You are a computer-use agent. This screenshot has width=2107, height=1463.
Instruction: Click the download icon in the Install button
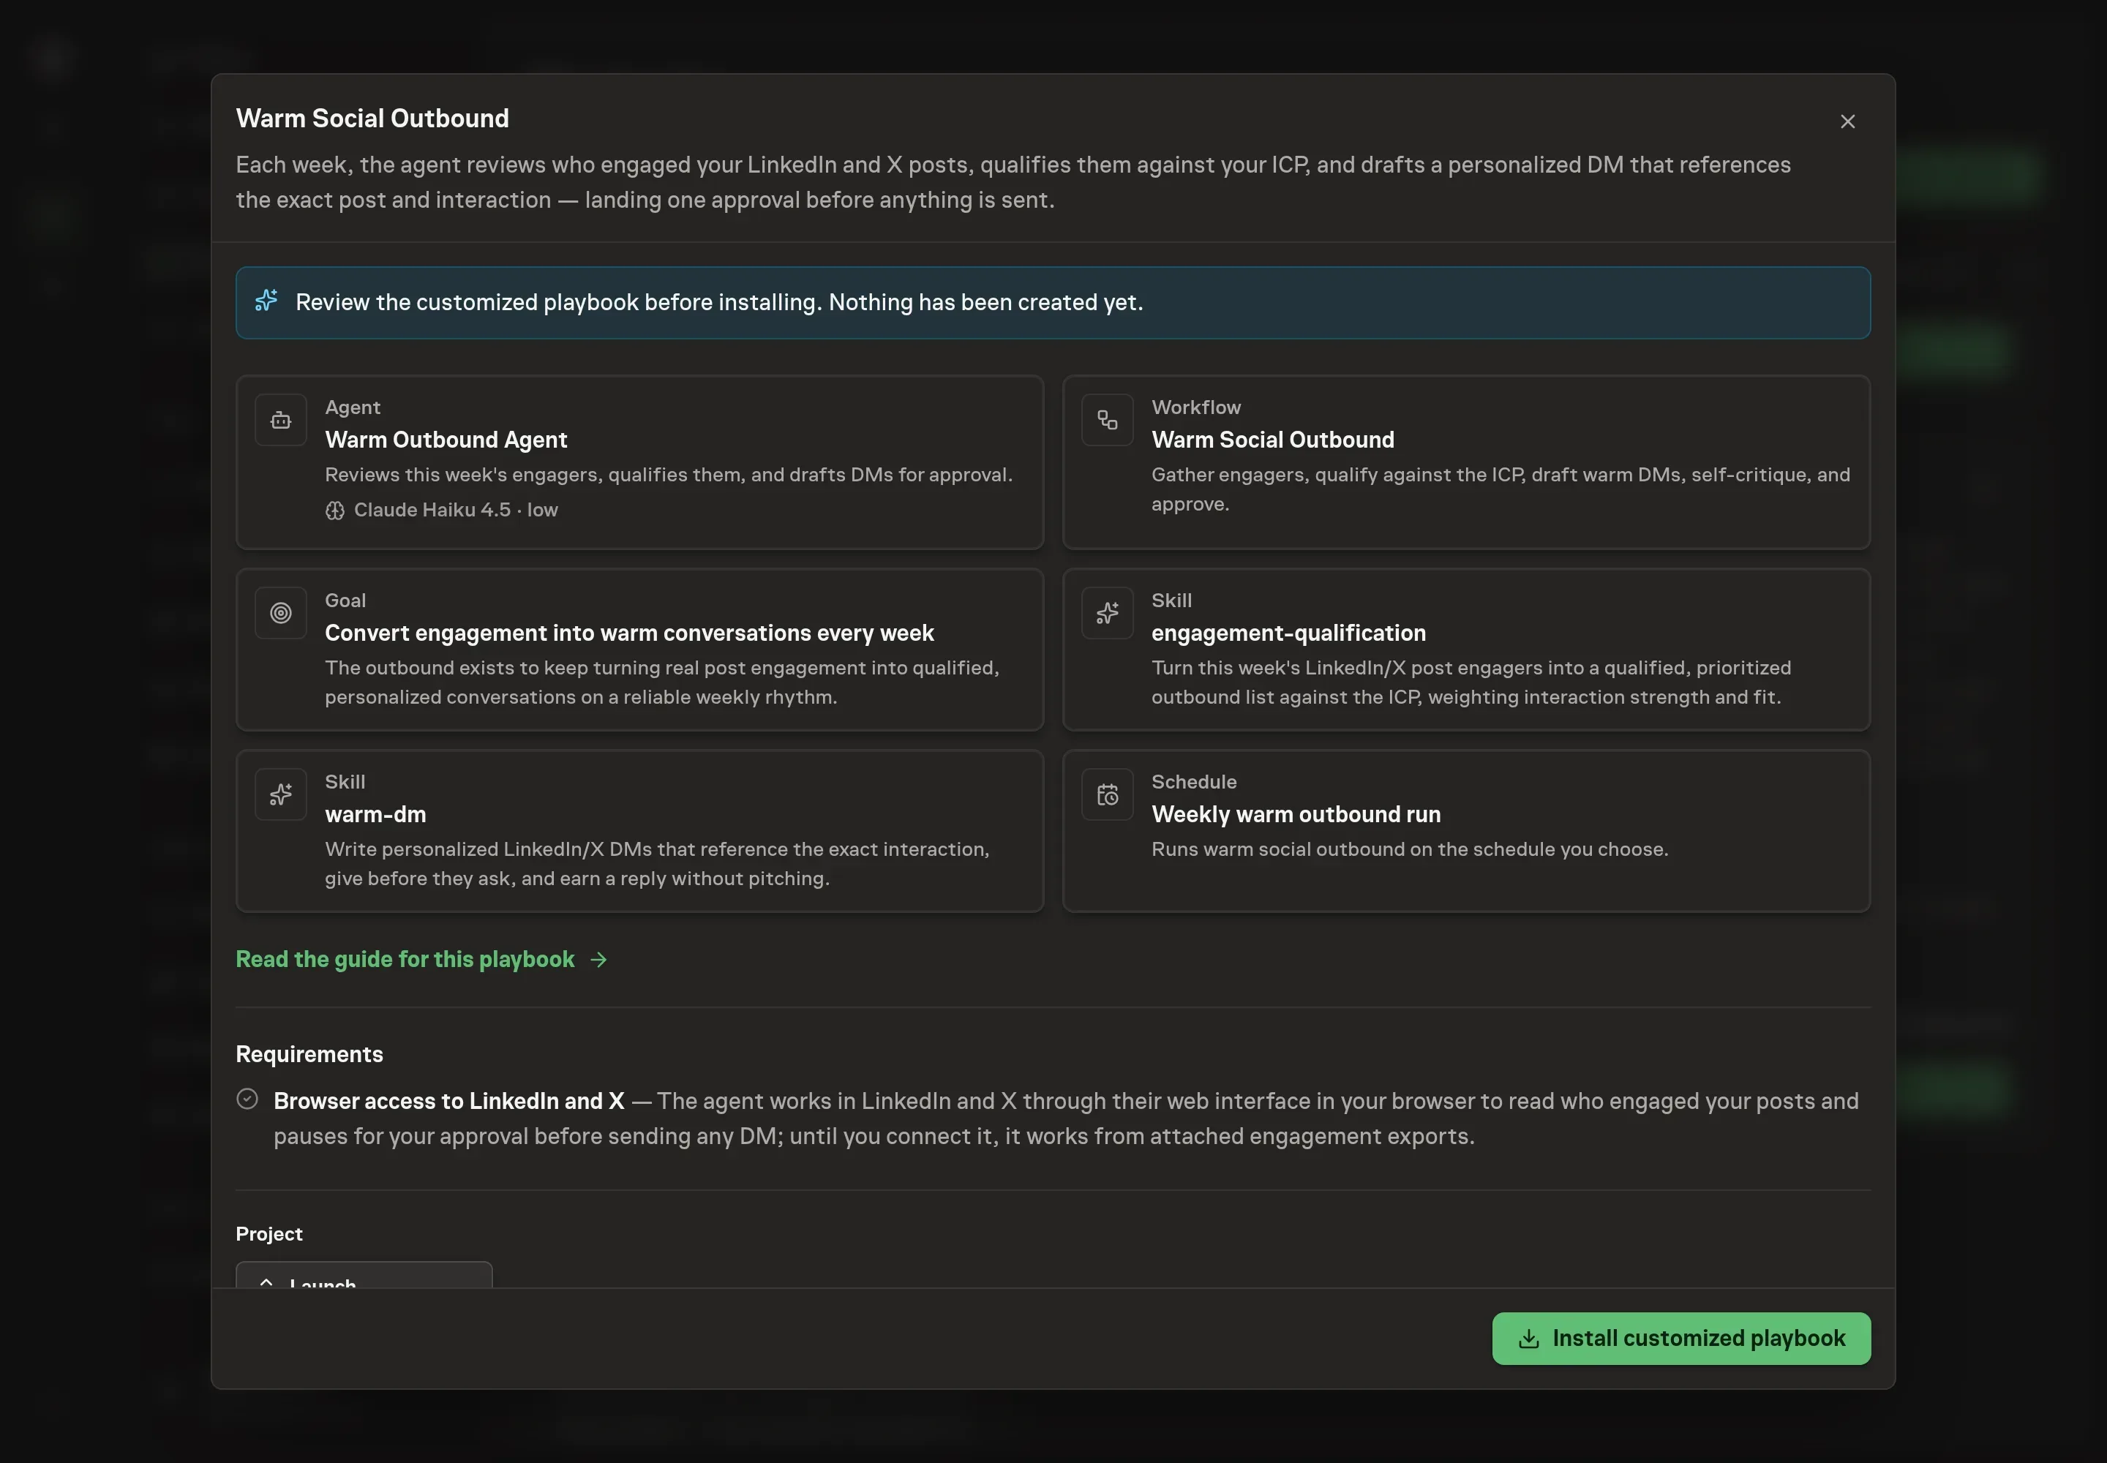(x=1528, y=1339)
